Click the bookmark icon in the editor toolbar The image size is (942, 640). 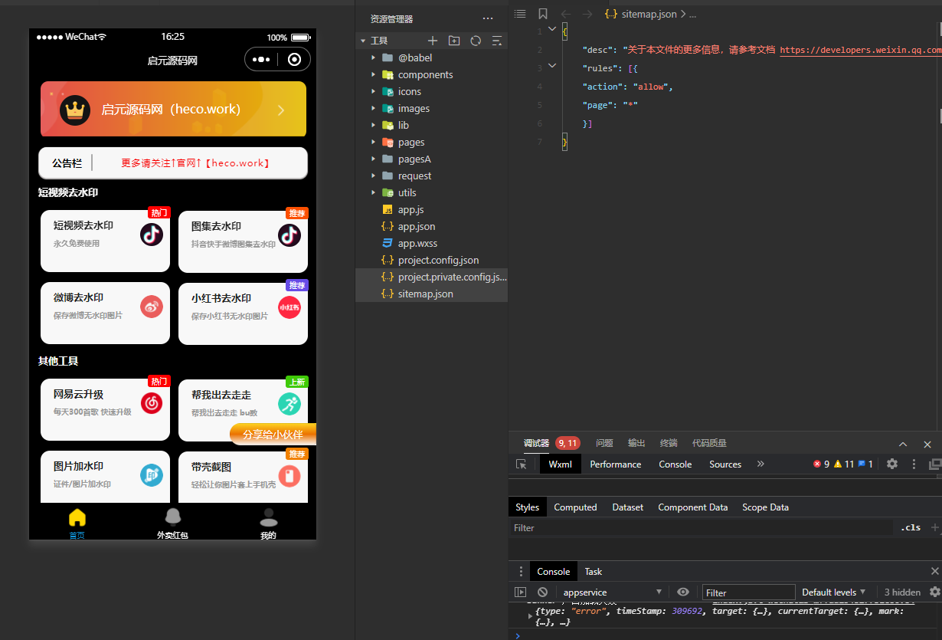coord(543,14)
